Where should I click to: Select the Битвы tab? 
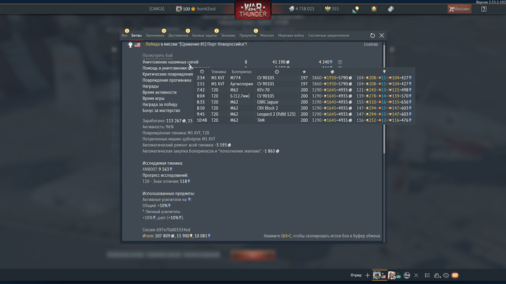point(137,35)
